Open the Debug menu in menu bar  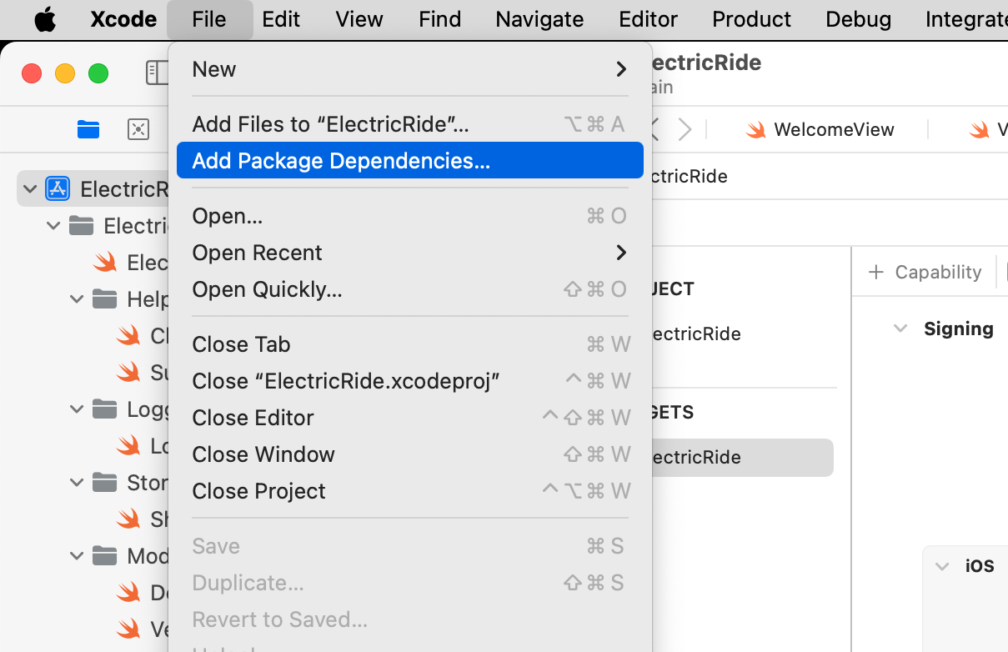coord(858,19)
